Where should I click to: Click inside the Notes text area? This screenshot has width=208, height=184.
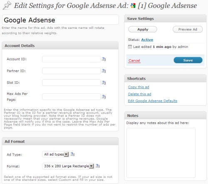(161, 153)
